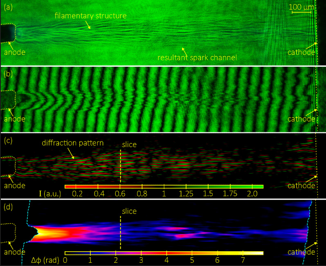Click the "1.75" tick on the intensity scale
The width and height of the screenshot is (326, 266).
(x=230, y=194)
